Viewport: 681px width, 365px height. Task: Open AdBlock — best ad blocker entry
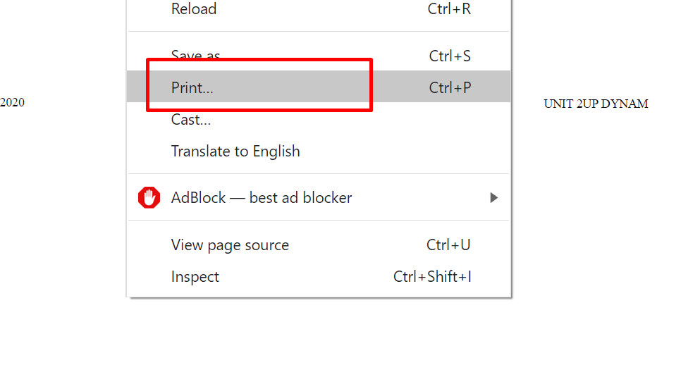pyautogui.click(x=319, y=198)
